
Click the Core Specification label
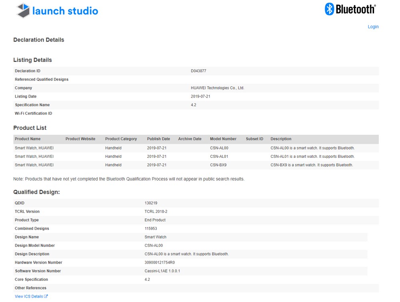tap(31, 280)
